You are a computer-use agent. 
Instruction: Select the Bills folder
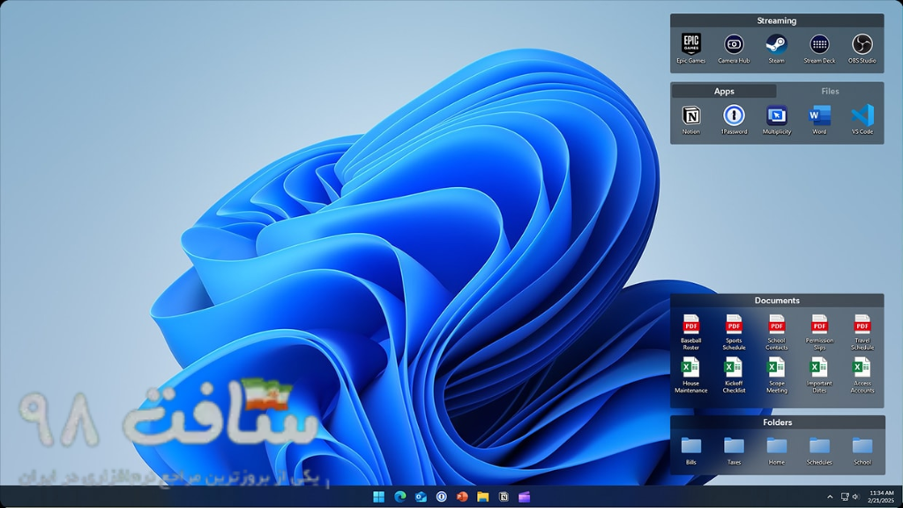point(691,451)
